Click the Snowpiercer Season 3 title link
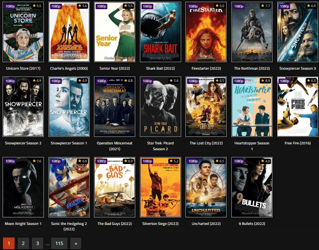Screen dimensions: 319x250 click(x=298, y=68)
